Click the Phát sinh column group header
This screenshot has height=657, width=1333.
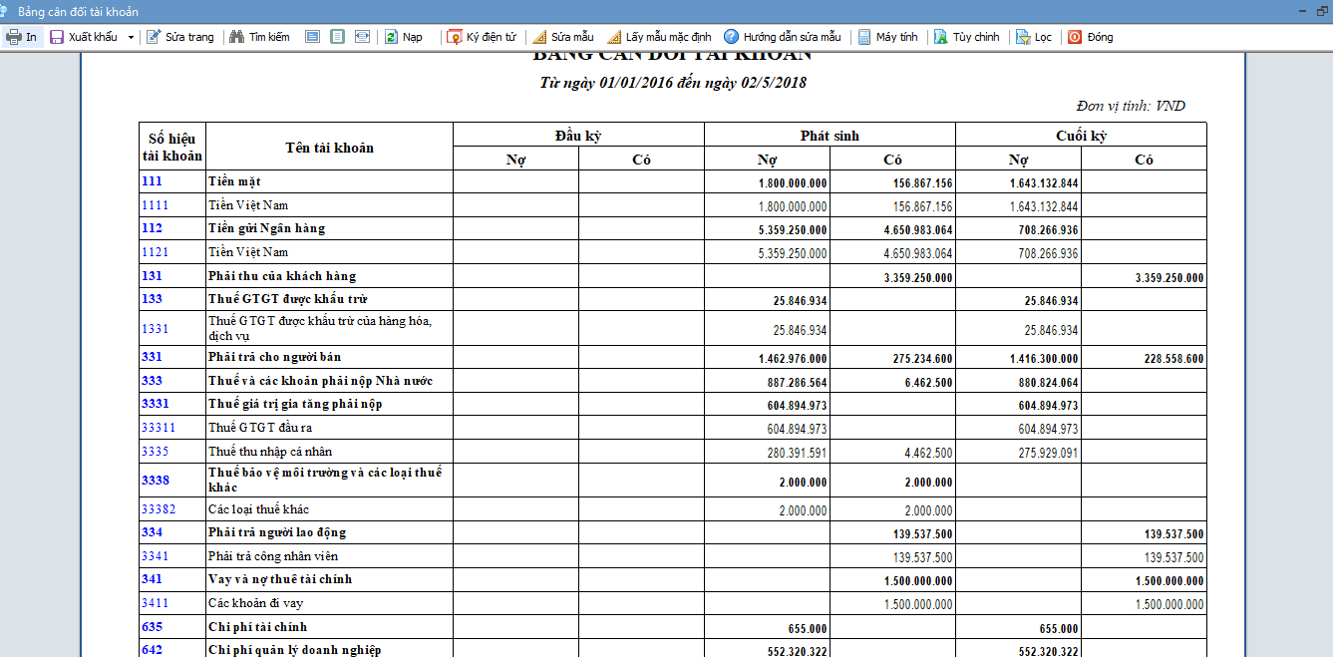coord(830,135)
